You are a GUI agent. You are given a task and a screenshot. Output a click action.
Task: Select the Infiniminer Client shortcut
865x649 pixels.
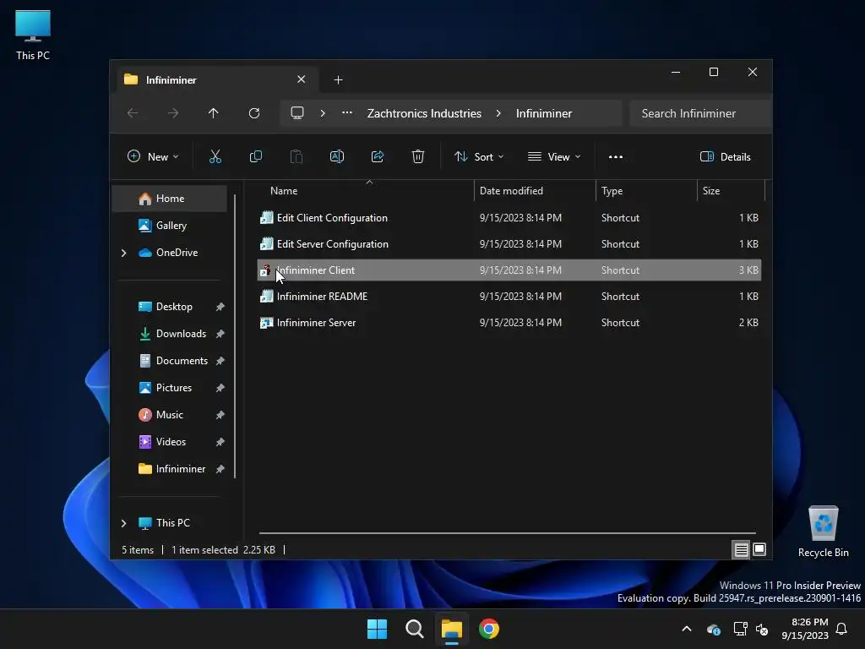click(x=509, y=270)
